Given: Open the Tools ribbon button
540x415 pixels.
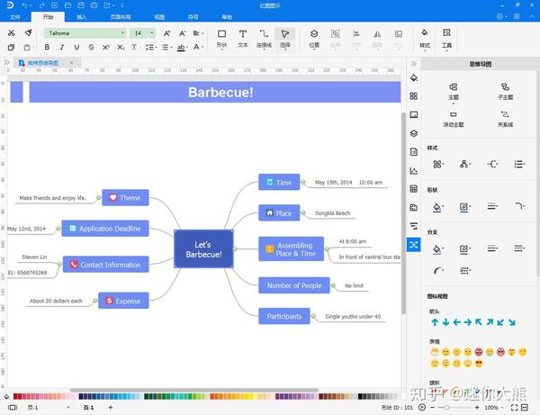Looking at the screenshot, I should coord(446,38).
